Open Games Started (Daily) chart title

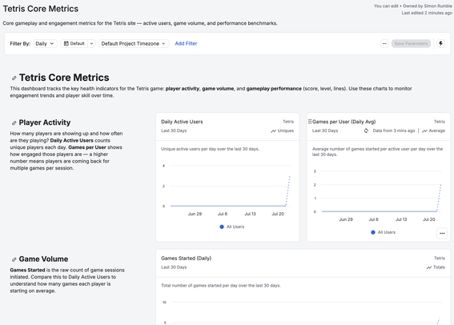pyautogui.click(x=187, y=258)
